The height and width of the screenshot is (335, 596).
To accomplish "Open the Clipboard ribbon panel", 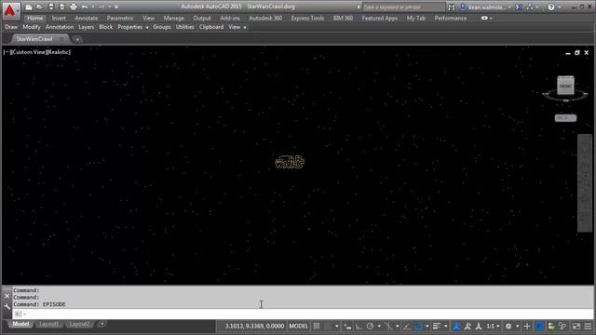I will (211, 27).
